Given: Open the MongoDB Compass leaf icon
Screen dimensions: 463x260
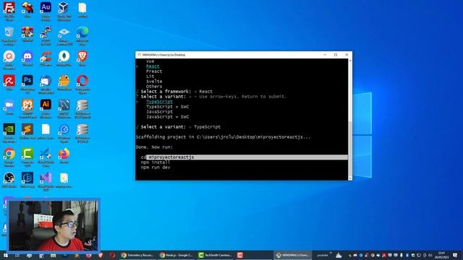Looking at the screenshot, I should [64, 56].
